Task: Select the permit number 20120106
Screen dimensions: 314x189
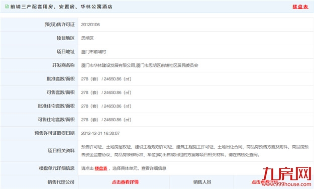Action: [90, 25]
